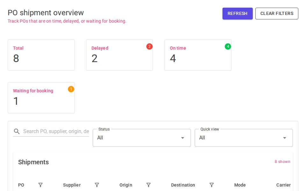Click the Status dropdown arrow

(183, 138)
